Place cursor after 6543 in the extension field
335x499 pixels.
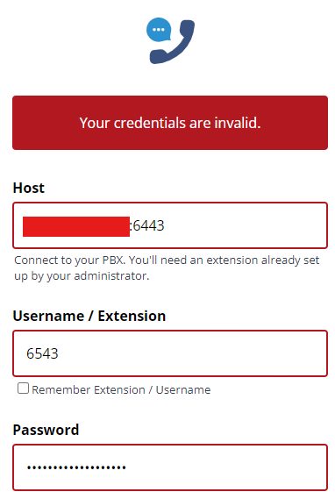point(59,353)
